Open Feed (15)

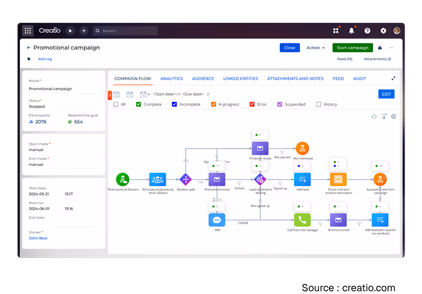click(345, 59)
